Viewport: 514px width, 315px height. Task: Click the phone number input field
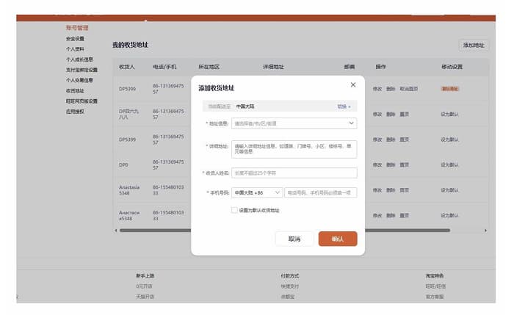click(x=320, y=192)
